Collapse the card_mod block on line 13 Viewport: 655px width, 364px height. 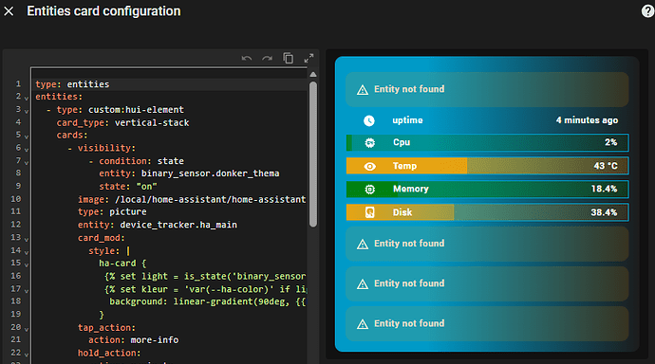[x=27, y=240]
